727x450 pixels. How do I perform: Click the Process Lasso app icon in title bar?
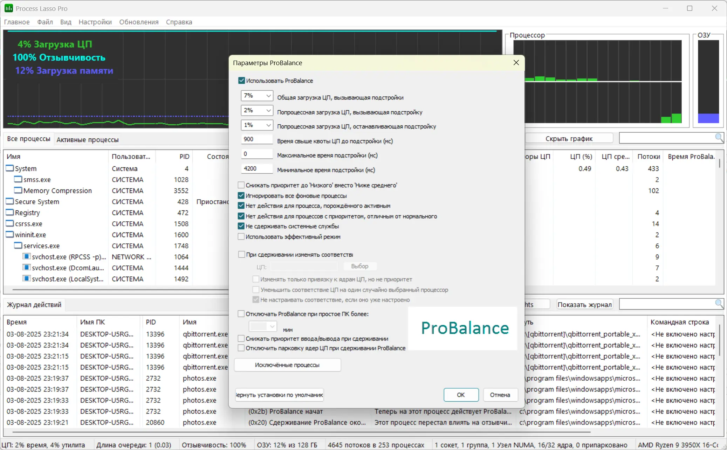(8, 8)
